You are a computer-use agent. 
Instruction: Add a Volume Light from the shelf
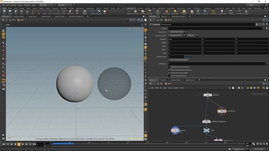pyautogui.click(x=166, y=12)
